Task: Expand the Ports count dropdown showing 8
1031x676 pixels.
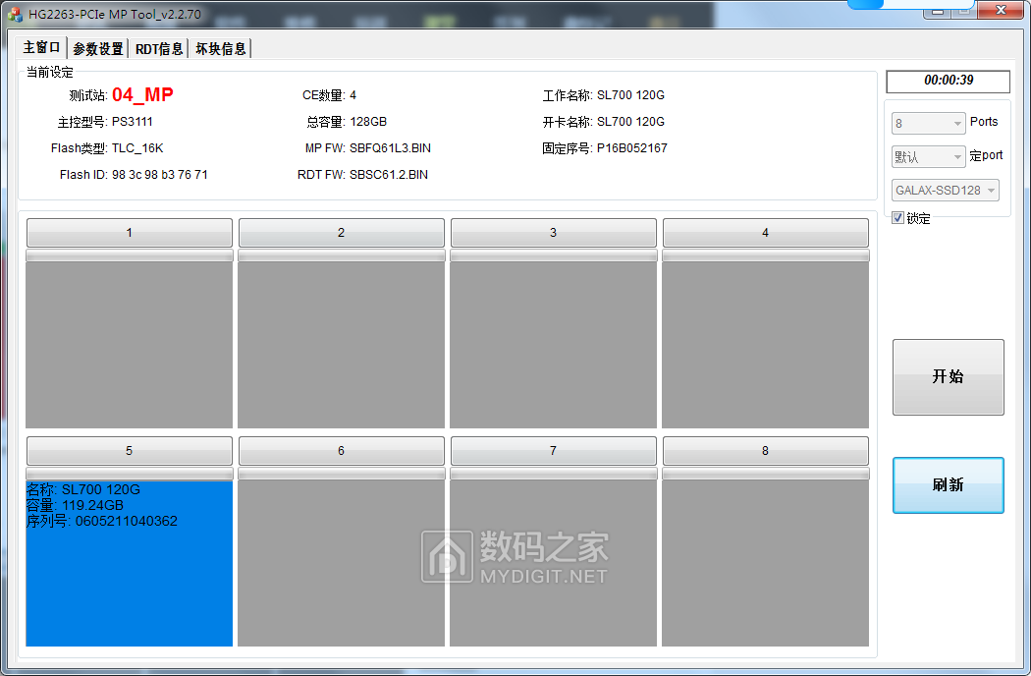Action: [929, 123]
